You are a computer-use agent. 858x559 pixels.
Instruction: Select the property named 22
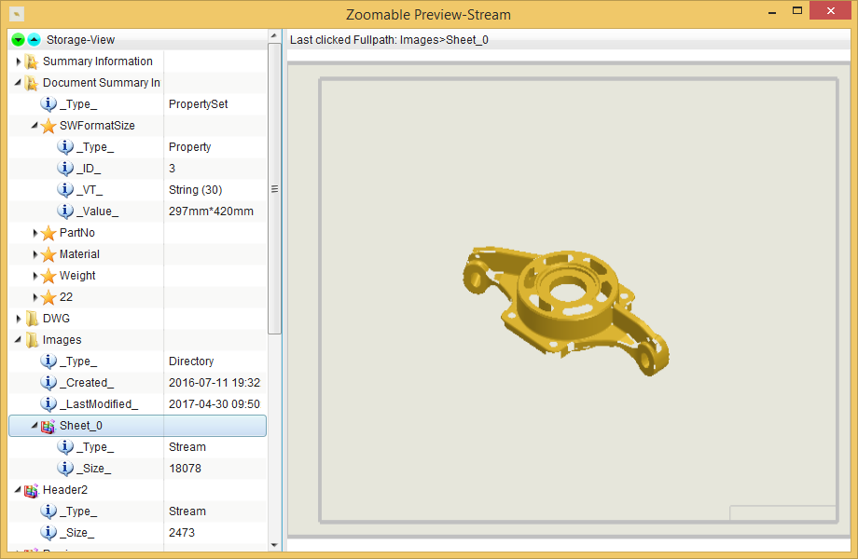coord(66,297)
